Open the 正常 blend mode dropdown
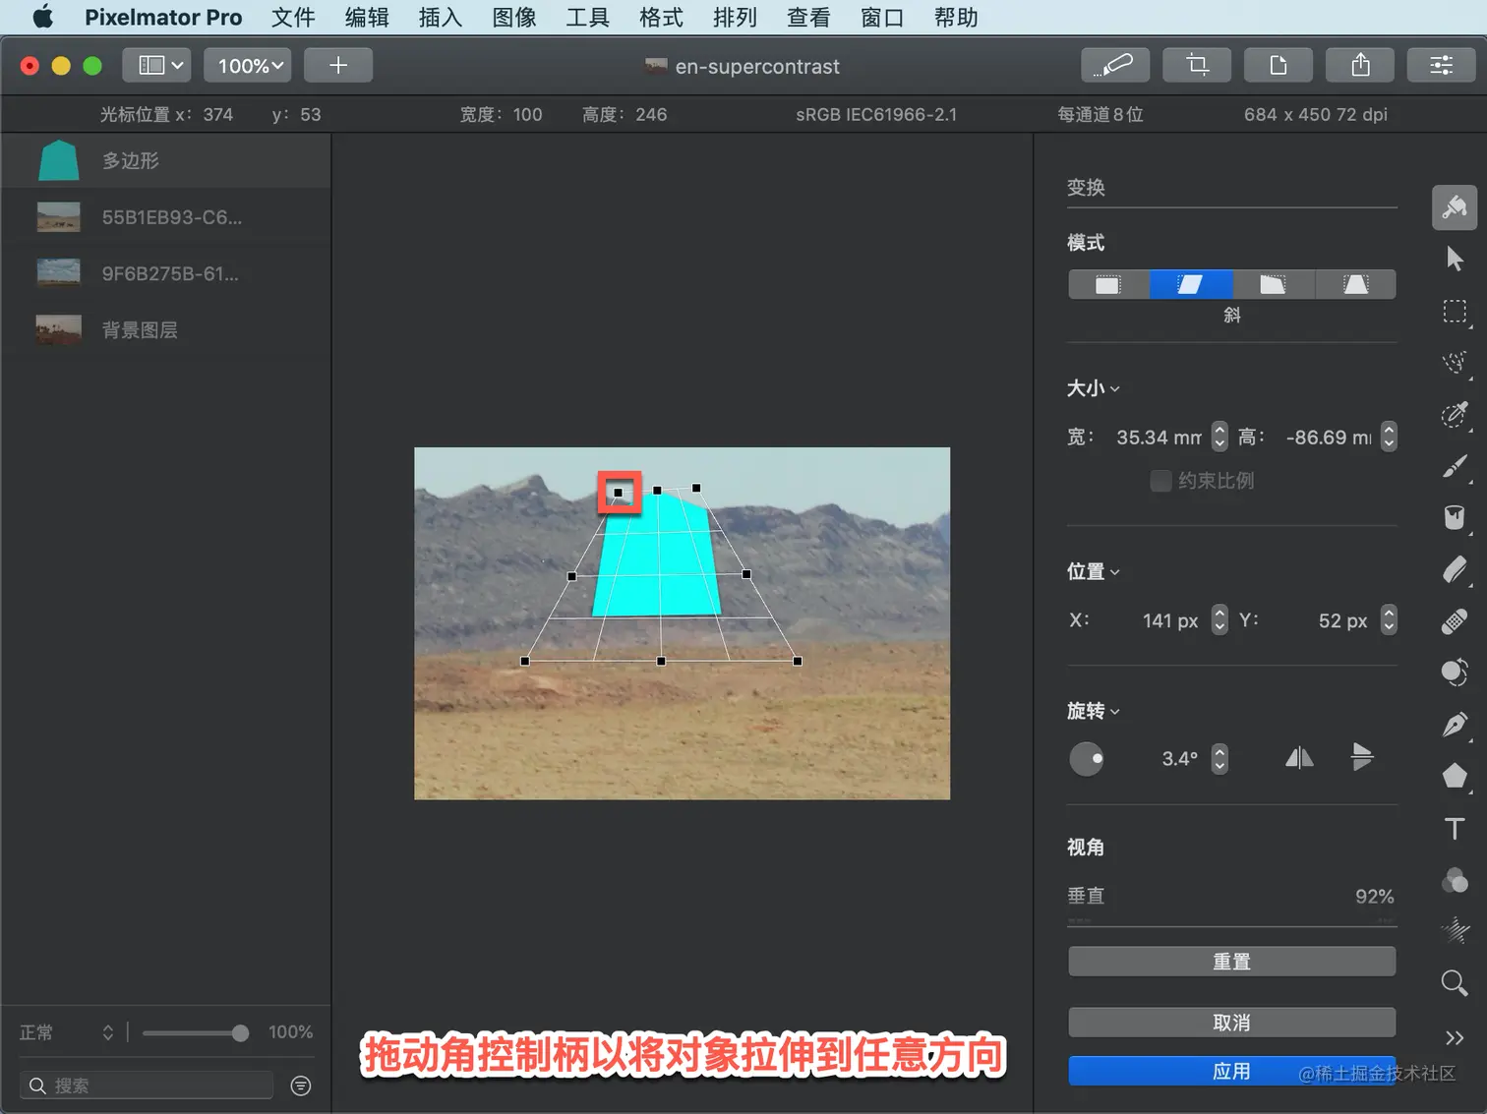This screenshot has height=1114, width=1487. [67, 1032]
